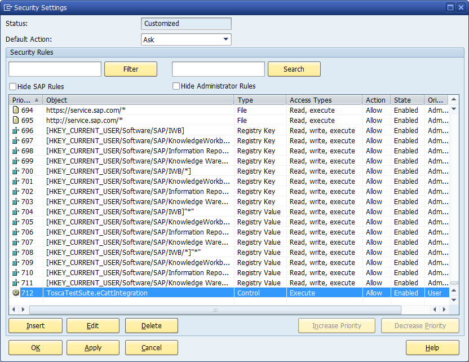Click the Security Settings title bar icon
Viewport: 469px width, 362px height.
8,7
